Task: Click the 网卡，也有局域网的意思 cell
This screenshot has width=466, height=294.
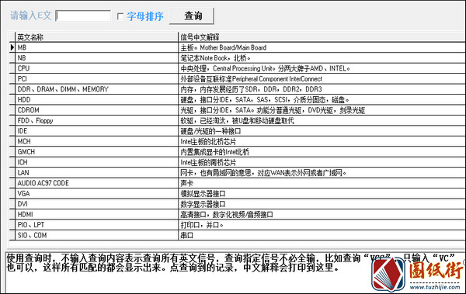Action: (x=322, y=172)
